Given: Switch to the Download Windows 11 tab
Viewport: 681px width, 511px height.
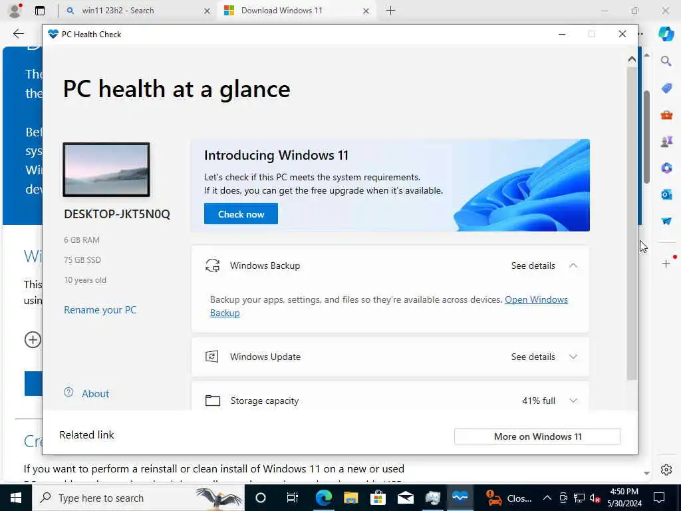Looking at the screenshot, I should pyautogui.click(x=295, y=11).
